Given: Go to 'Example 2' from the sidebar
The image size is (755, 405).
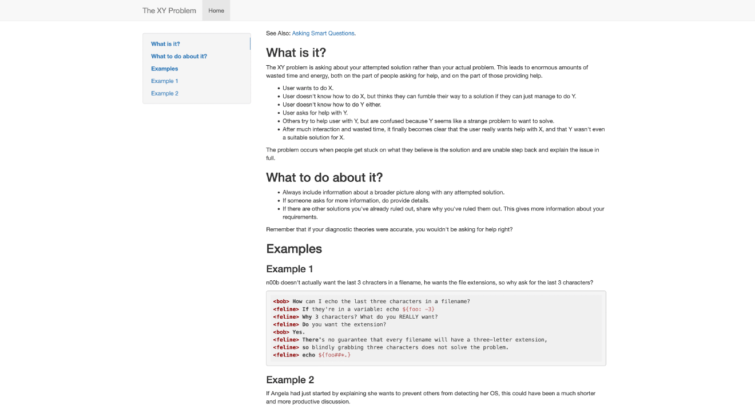Looking at the screenshot, I should [165, 93].
